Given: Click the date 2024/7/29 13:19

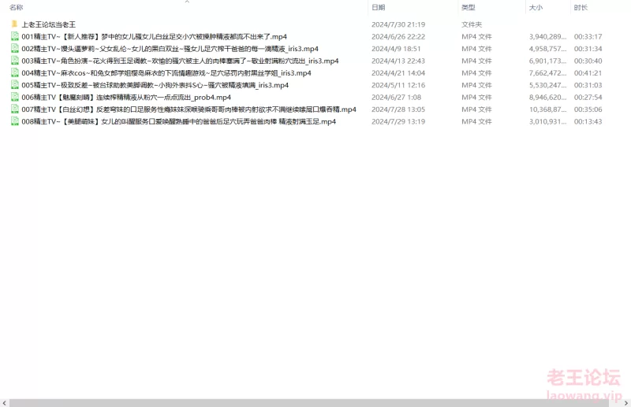Looking at the screenshot, I should coord(398,121).
